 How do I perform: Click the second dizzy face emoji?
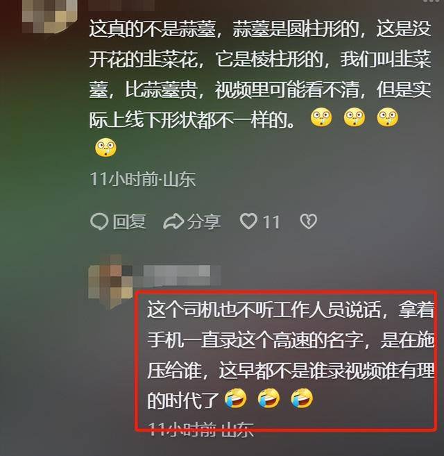(x=354, y=117)
